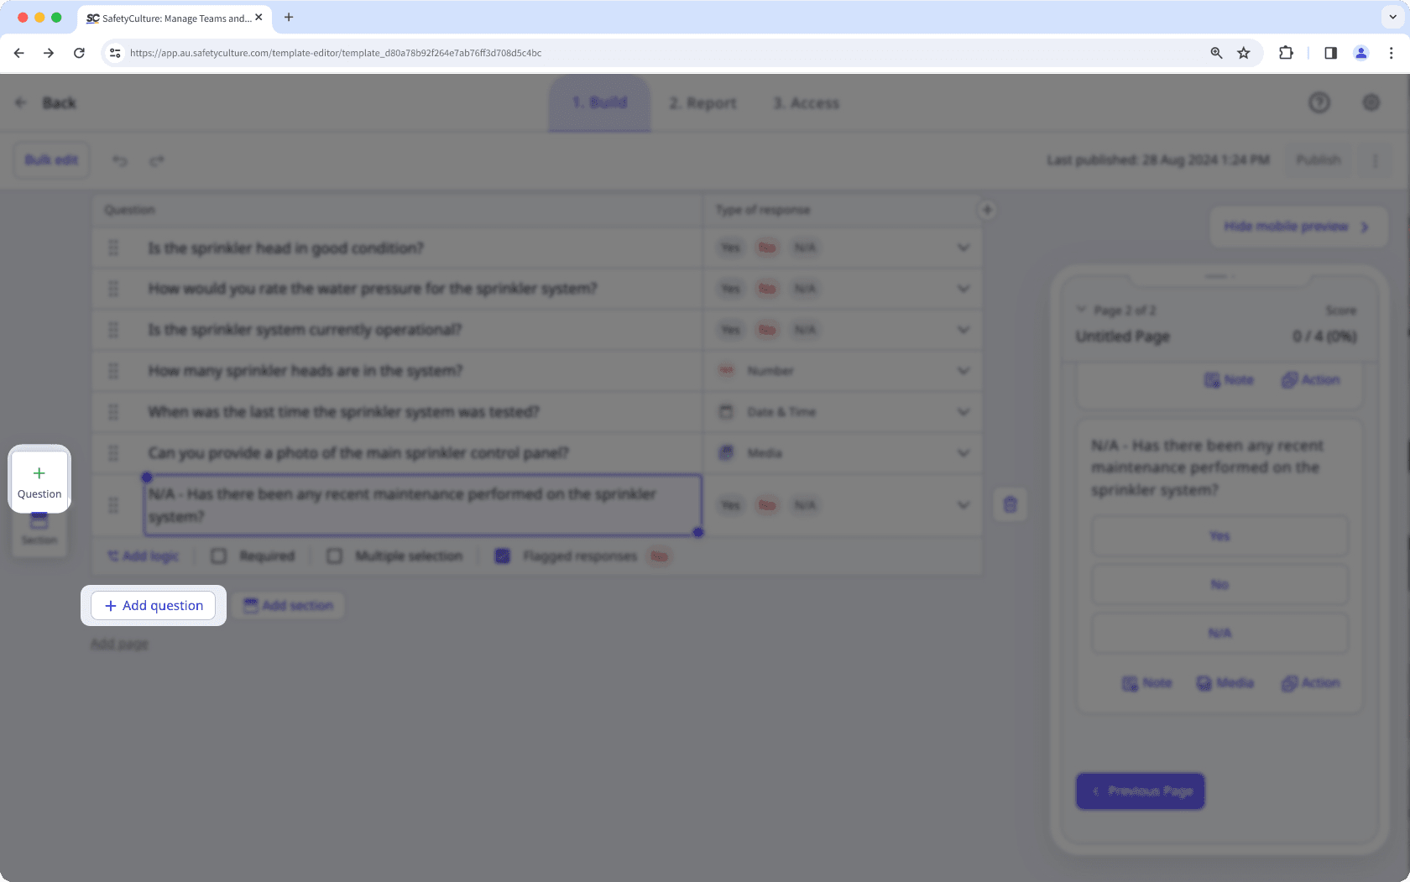Click Add logic link
The image size is (1410, 882).
coord(143,556)
